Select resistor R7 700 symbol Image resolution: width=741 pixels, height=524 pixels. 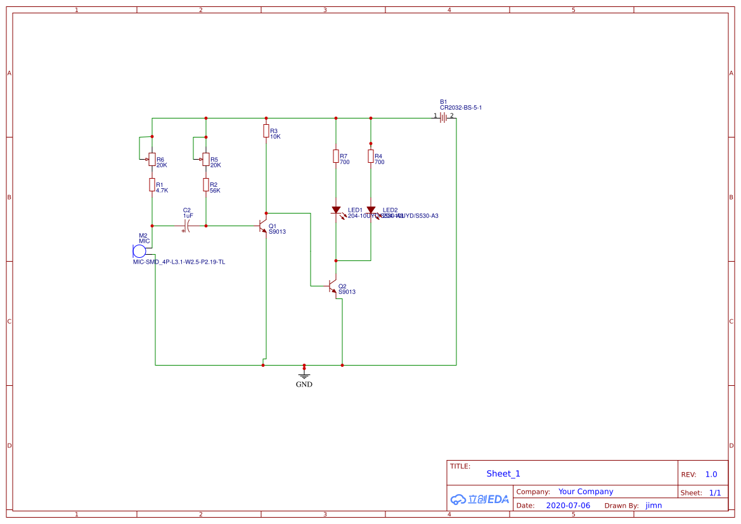pyautogui.click(x=336, y=157)
